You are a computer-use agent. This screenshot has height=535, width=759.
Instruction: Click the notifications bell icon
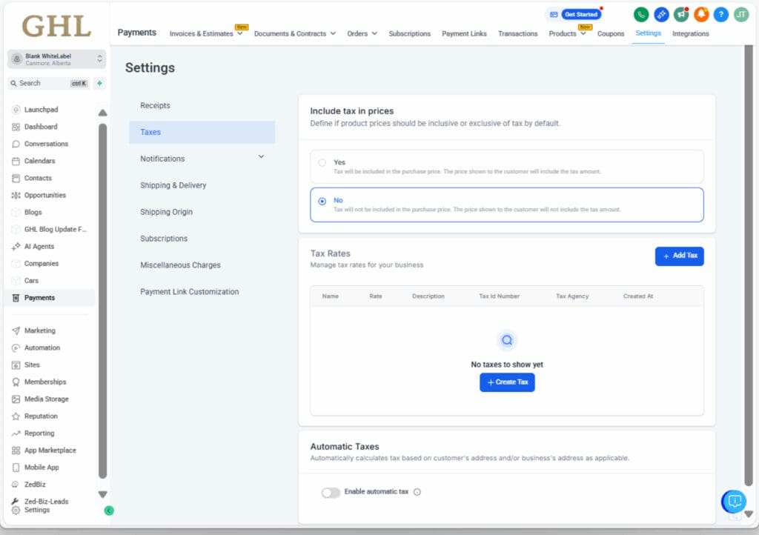702,14
